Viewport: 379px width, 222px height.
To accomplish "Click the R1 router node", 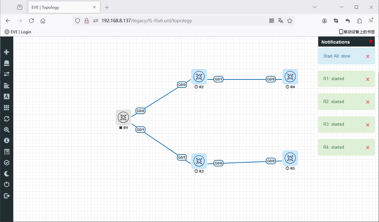I will click(x=123, y=117).
